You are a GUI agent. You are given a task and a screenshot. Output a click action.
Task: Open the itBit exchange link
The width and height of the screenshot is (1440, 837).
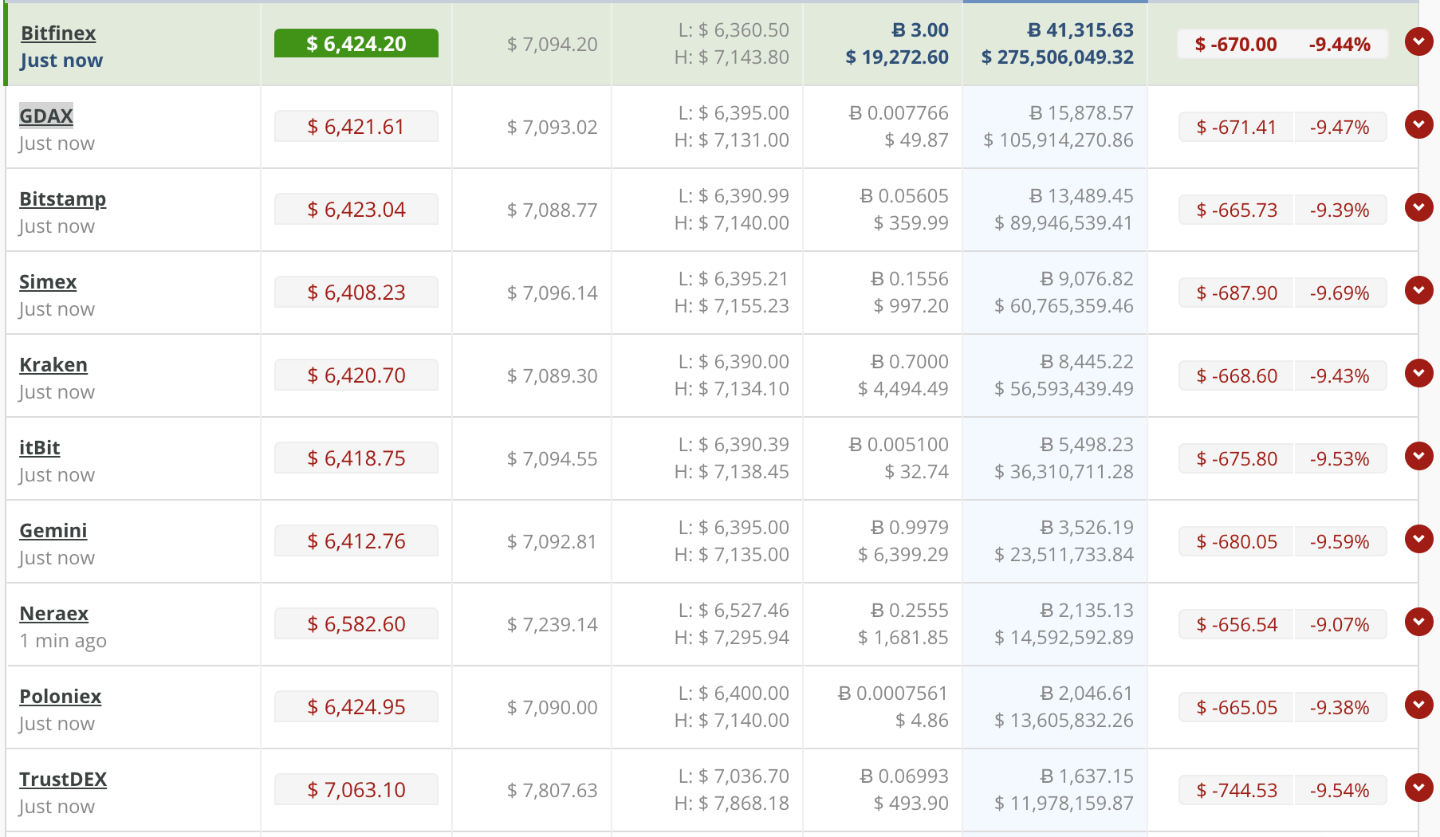(40, 448)
